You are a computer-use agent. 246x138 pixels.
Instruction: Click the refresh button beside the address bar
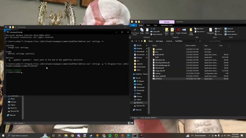[200, 41]
